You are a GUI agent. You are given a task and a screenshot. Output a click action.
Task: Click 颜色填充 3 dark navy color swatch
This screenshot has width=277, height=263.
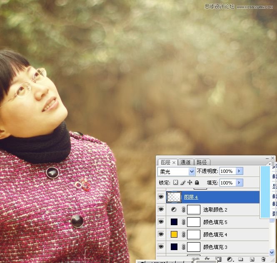click(174, 247)
